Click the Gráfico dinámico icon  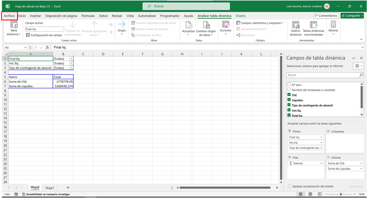click(295, 25)
